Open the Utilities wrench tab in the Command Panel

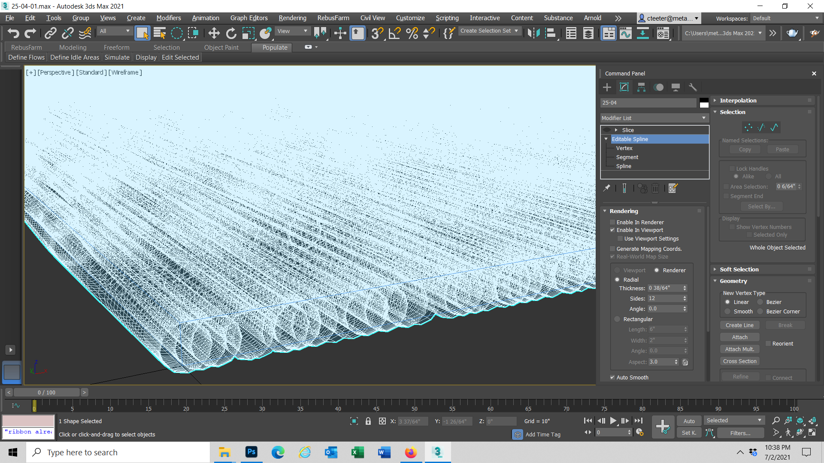click(x=693, y=87)
